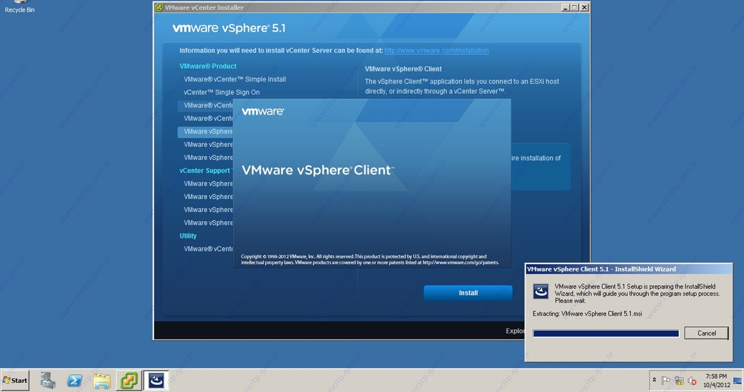
Task: Show hidden system tray icons
Action: [654, 380]
